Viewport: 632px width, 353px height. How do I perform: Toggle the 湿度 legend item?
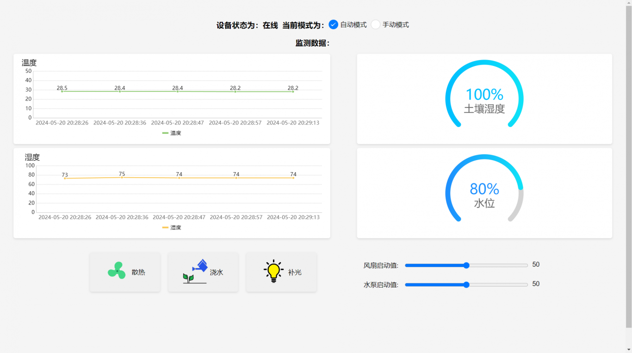pos(172,227)
